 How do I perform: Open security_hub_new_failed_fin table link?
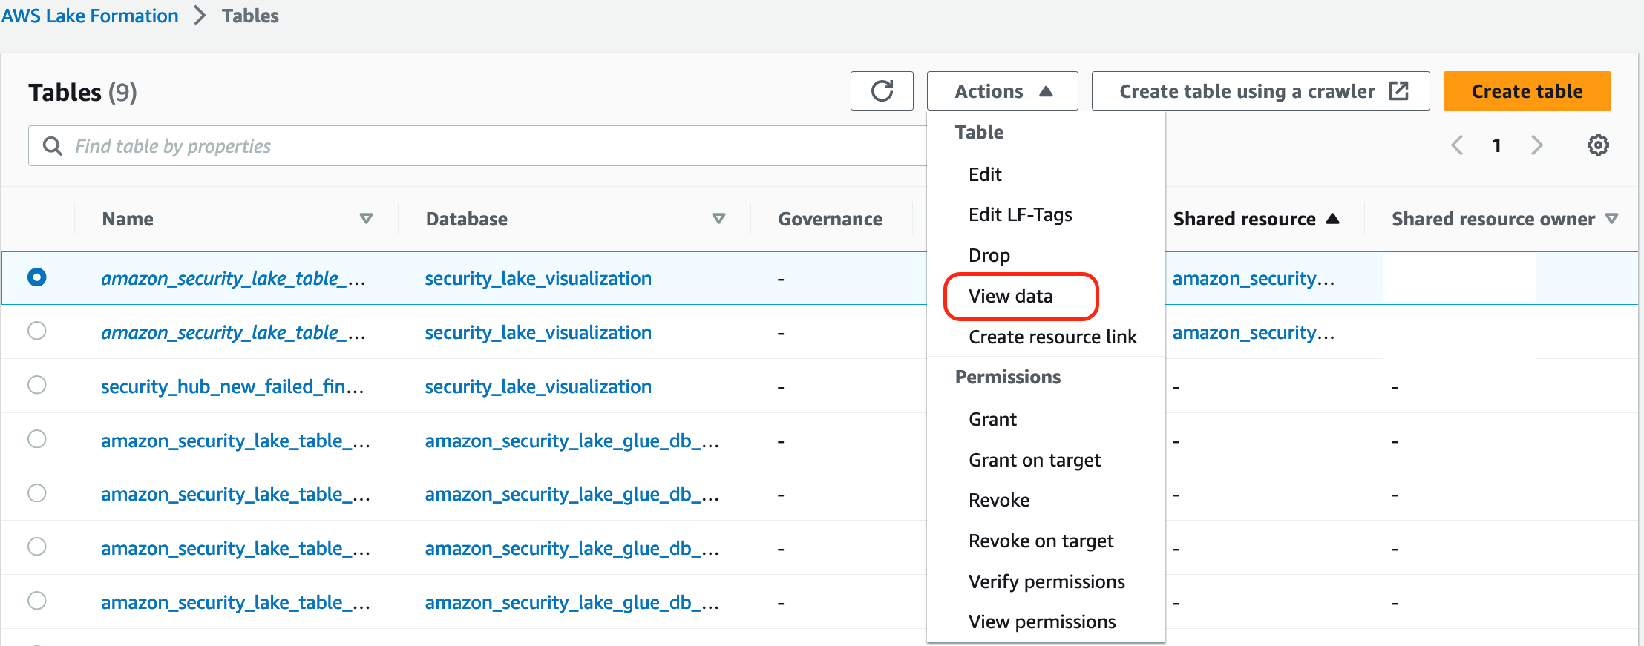[x=232, y=386]
